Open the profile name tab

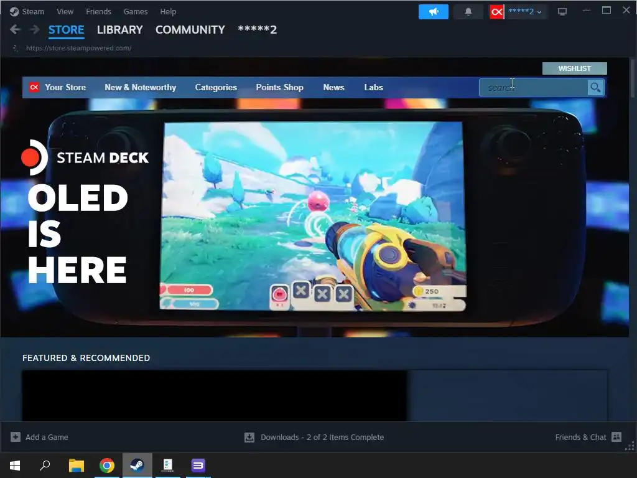[257, 30]
